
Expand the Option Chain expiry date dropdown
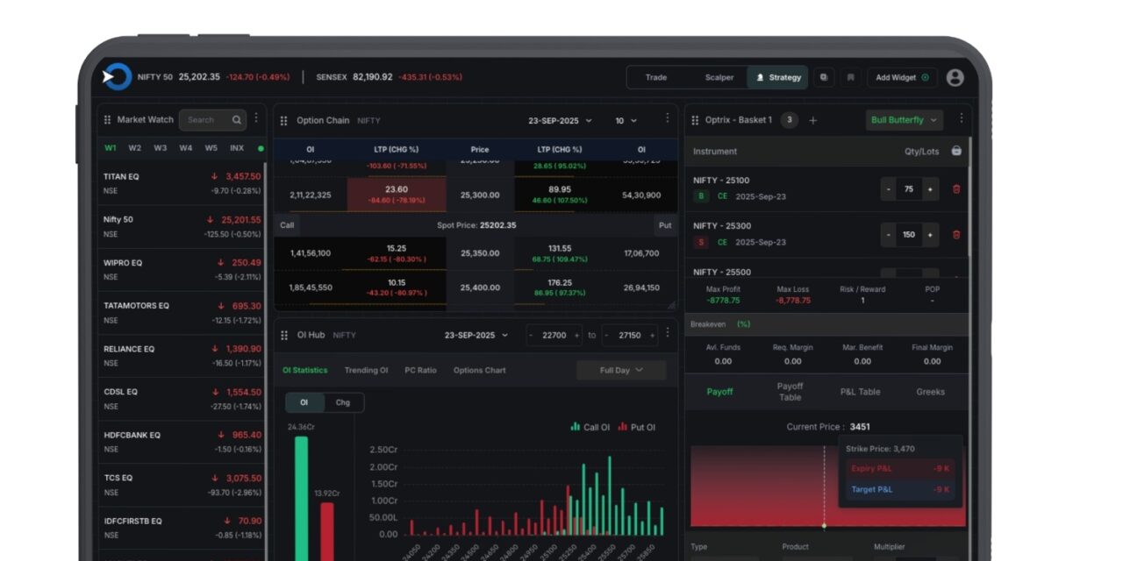tap(560, 120)
